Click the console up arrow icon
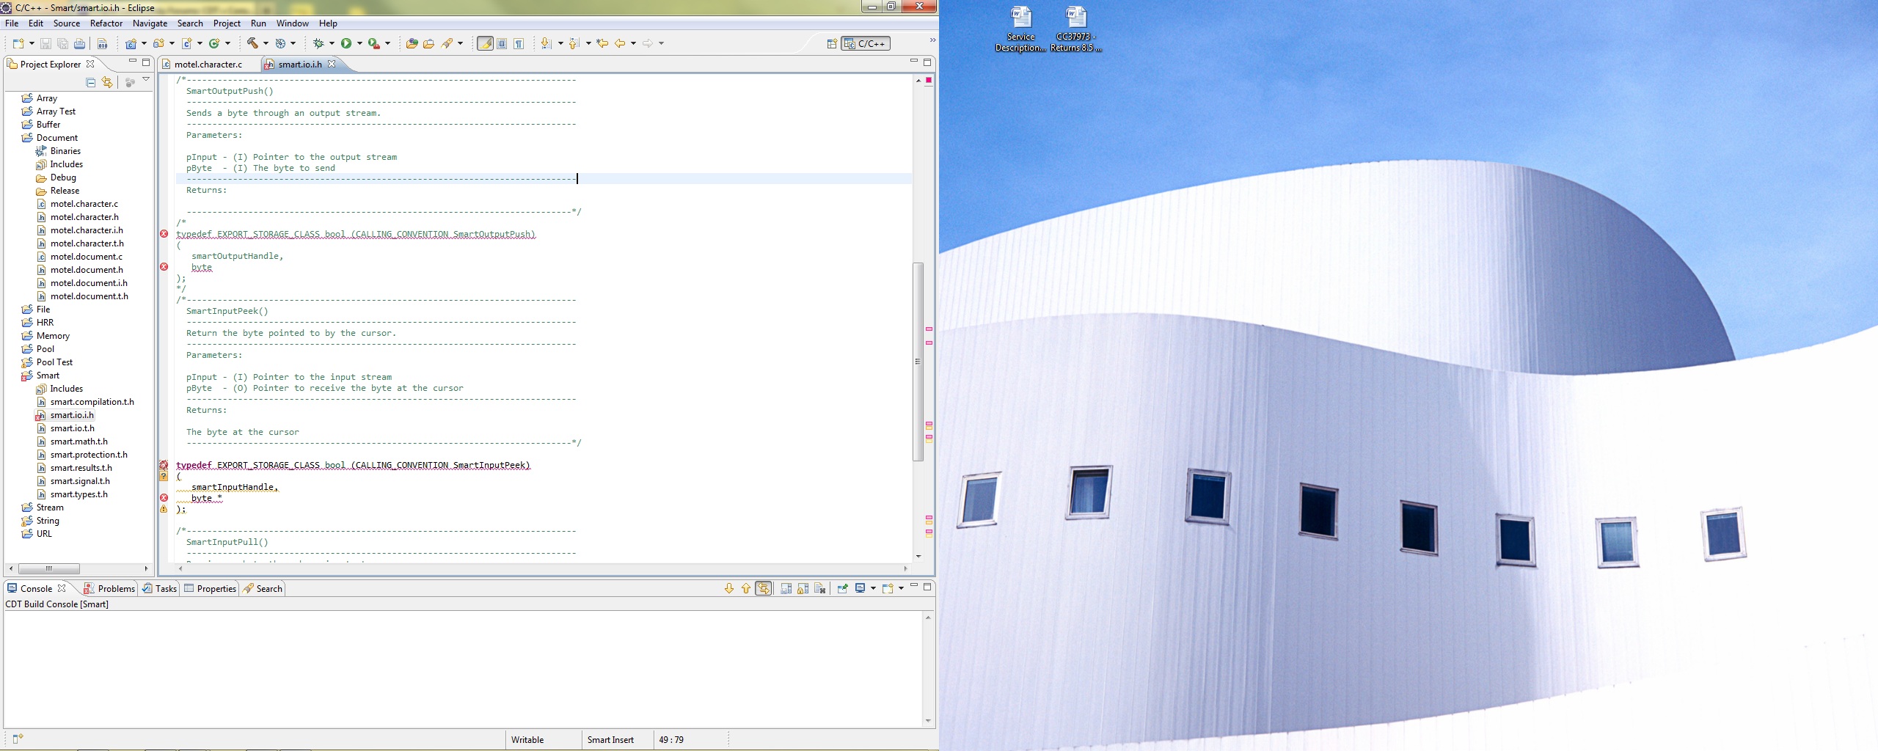Viewport: 1878px width, 751px height. click(746, 588)
